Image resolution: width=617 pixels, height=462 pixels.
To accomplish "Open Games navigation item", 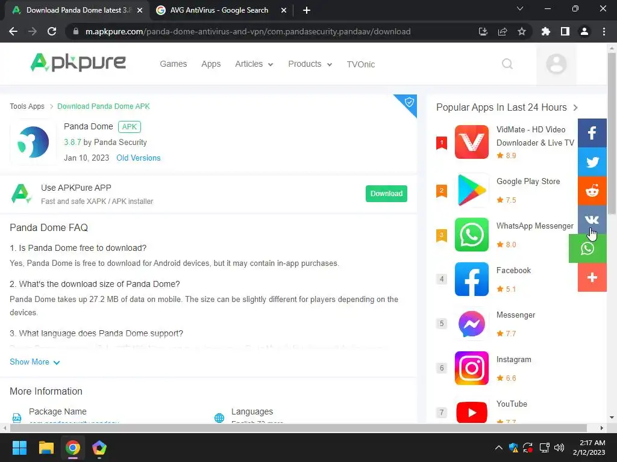I will pos(173,64).
